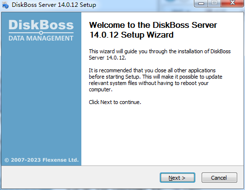Cancel the DiskBoss Server installation
The width and height of the screenshot is (245, 190).
[x=219, y=178]
